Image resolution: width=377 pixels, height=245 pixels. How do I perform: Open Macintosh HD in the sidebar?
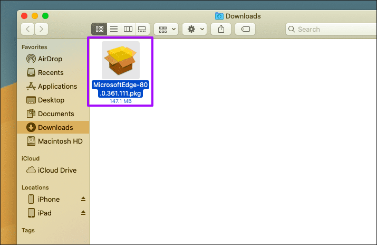(x=53, y=141)
